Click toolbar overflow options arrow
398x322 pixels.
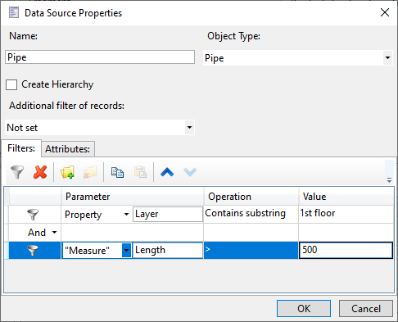click(390, 180)
